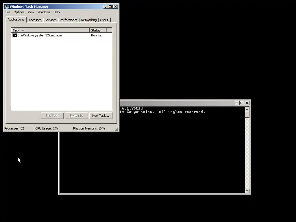Image resolution: width=296 pixels, height=222 pixels.
Task: Click the command prompt scroll up arrow
Action: pos(247,109)
